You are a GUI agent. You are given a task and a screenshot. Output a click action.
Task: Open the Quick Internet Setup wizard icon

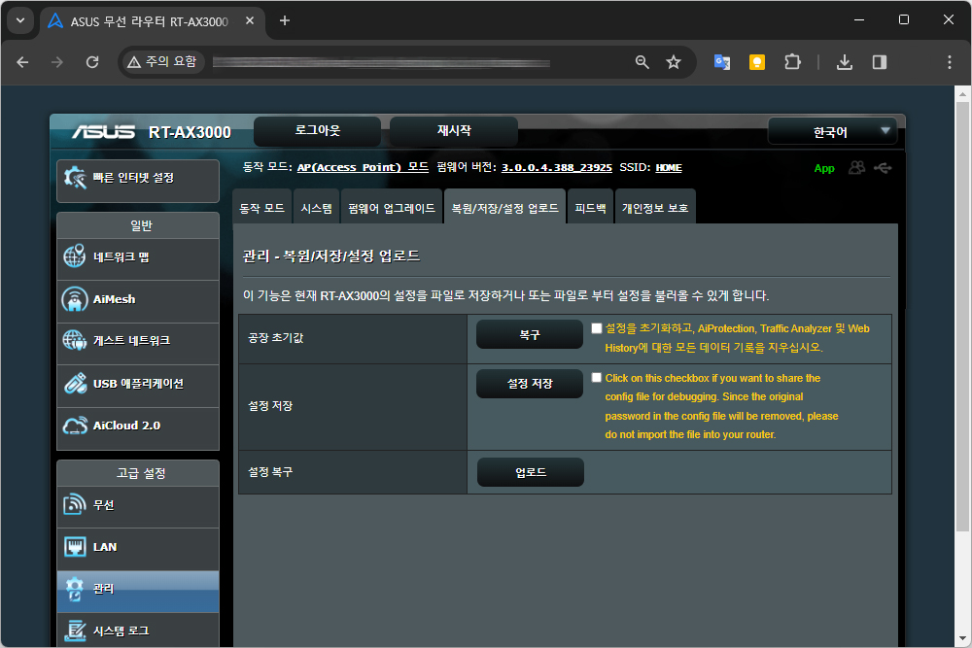point(76,178)
